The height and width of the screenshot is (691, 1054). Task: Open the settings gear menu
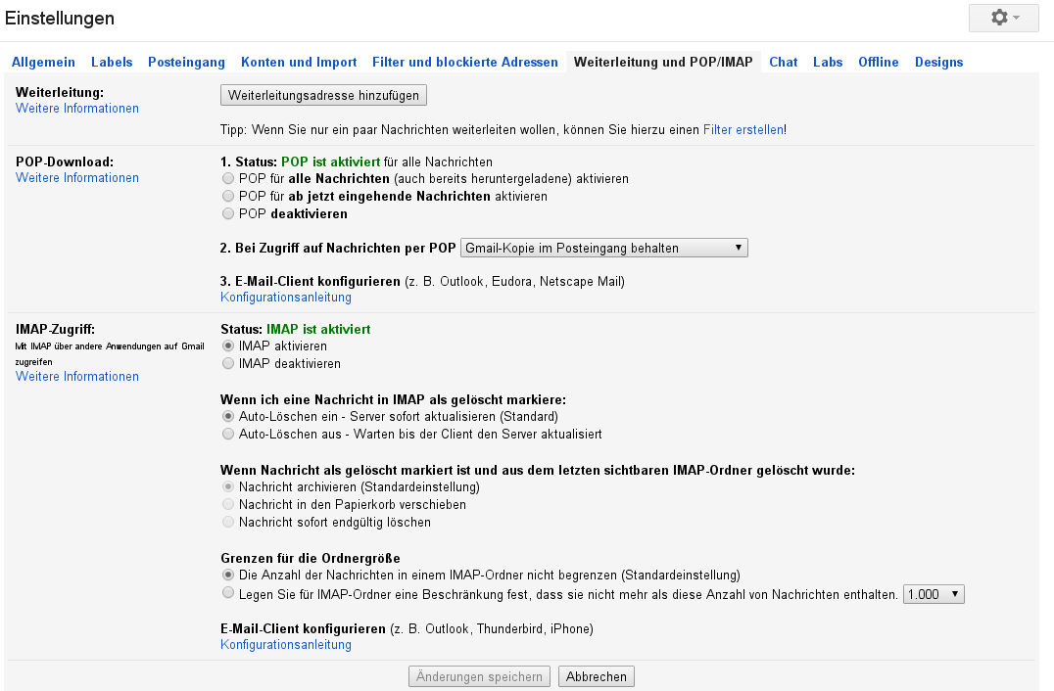1005,18
